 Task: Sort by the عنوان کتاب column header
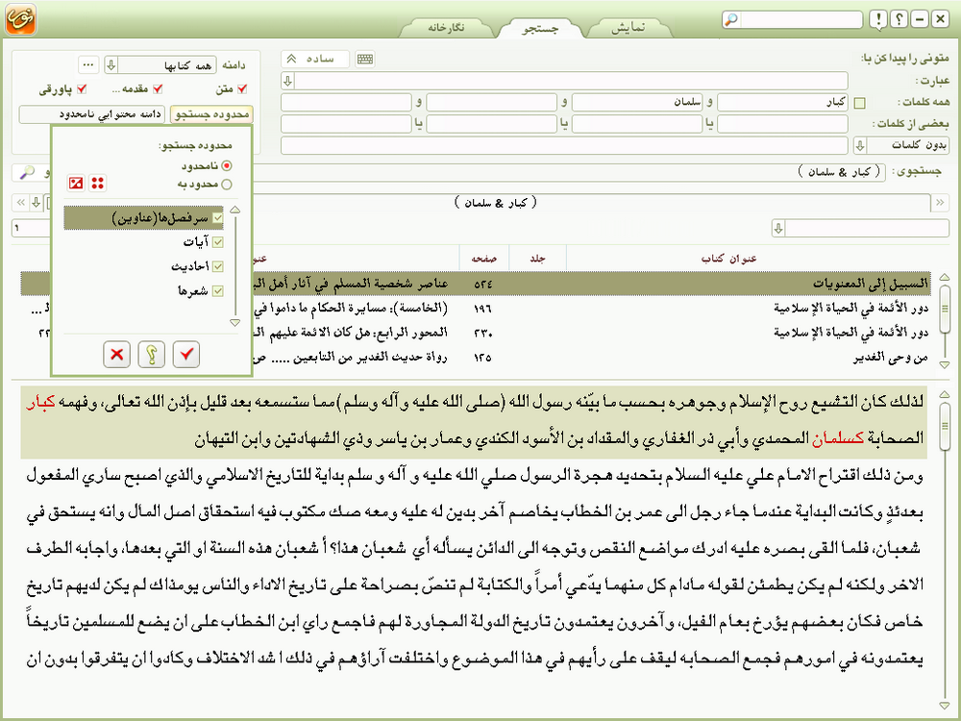729,259
